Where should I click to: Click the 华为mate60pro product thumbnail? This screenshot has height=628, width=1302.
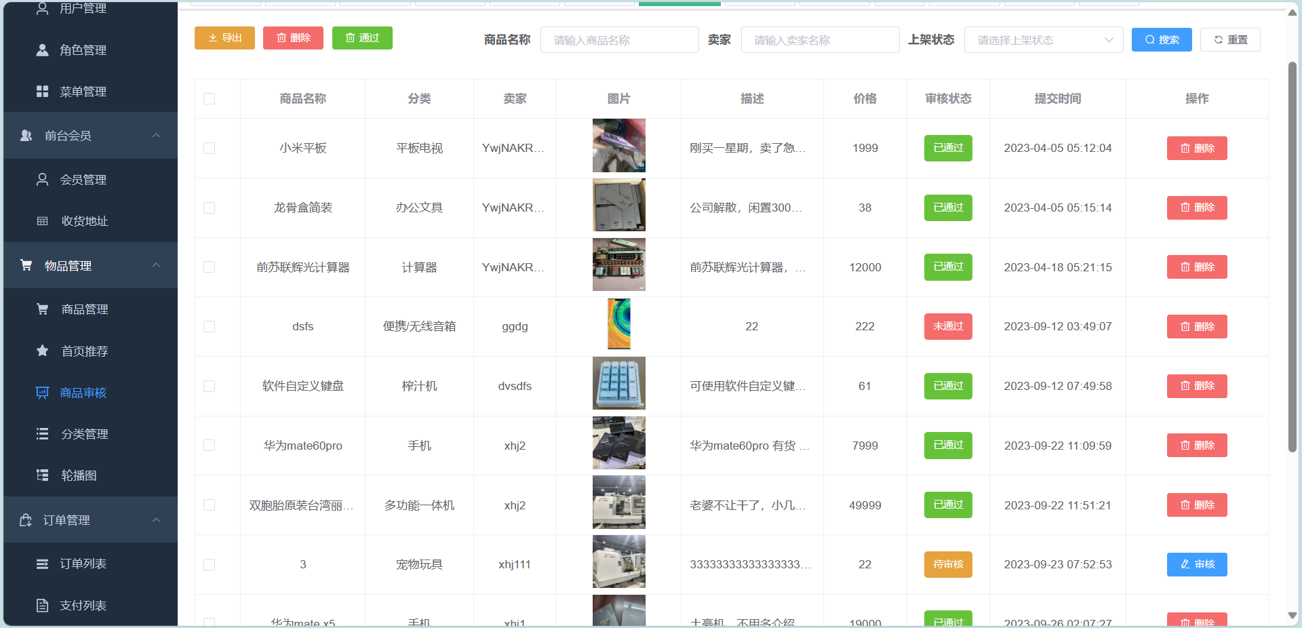618,443
